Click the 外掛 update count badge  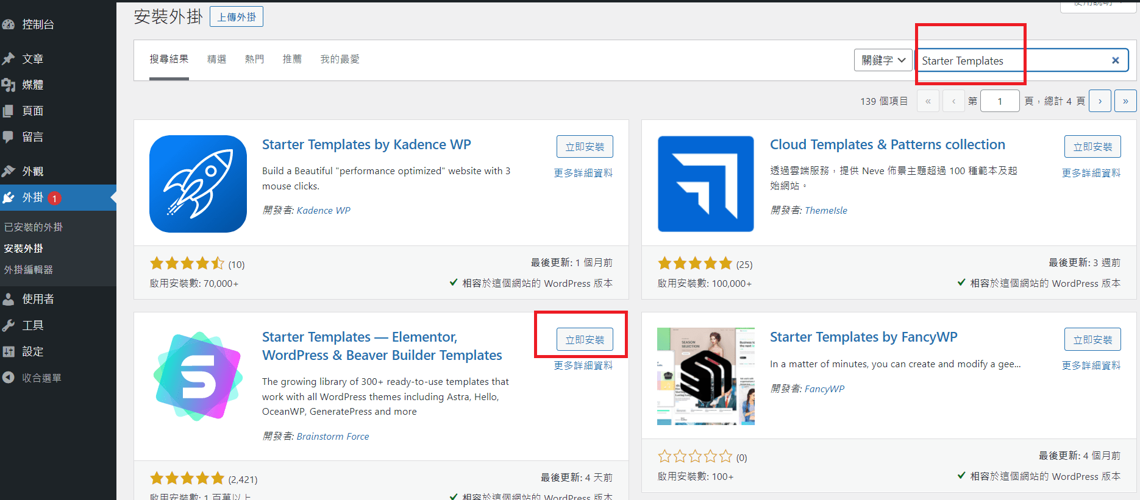[54, 198]
